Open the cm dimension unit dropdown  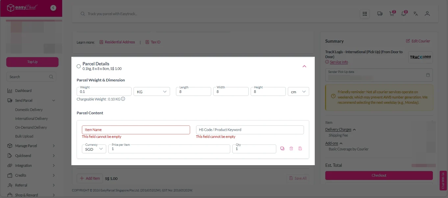[298, 92]
